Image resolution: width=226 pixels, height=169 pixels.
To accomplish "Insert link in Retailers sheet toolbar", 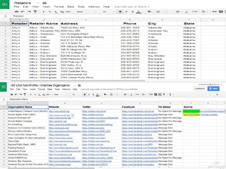I will click(214, 12).
